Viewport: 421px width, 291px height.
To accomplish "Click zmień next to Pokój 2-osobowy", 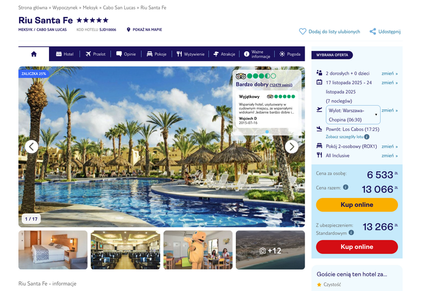I will [x=389, y=146].
